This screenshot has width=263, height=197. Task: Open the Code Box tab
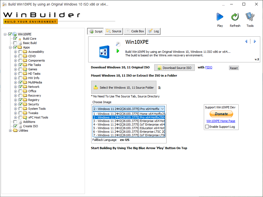click(135, 31)
